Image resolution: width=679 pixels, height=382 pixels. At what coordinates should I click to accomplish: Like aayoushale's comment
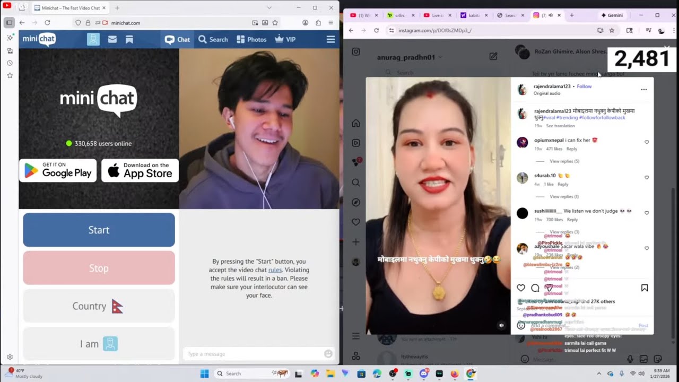[x=647, y=248]
